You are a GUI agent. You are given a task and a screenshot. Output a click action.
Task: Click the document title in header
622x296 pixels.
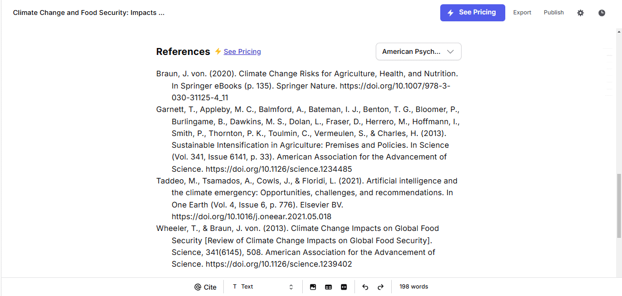click(89, 13)
